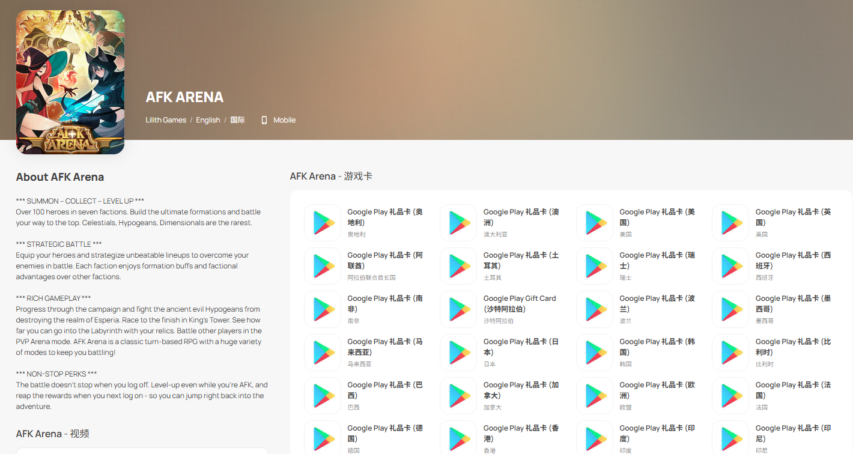Viewport: 853px width, 454px height.
Task: Click the Google Play icon for 澳大利亚 (Australia)
Action: 458,223
